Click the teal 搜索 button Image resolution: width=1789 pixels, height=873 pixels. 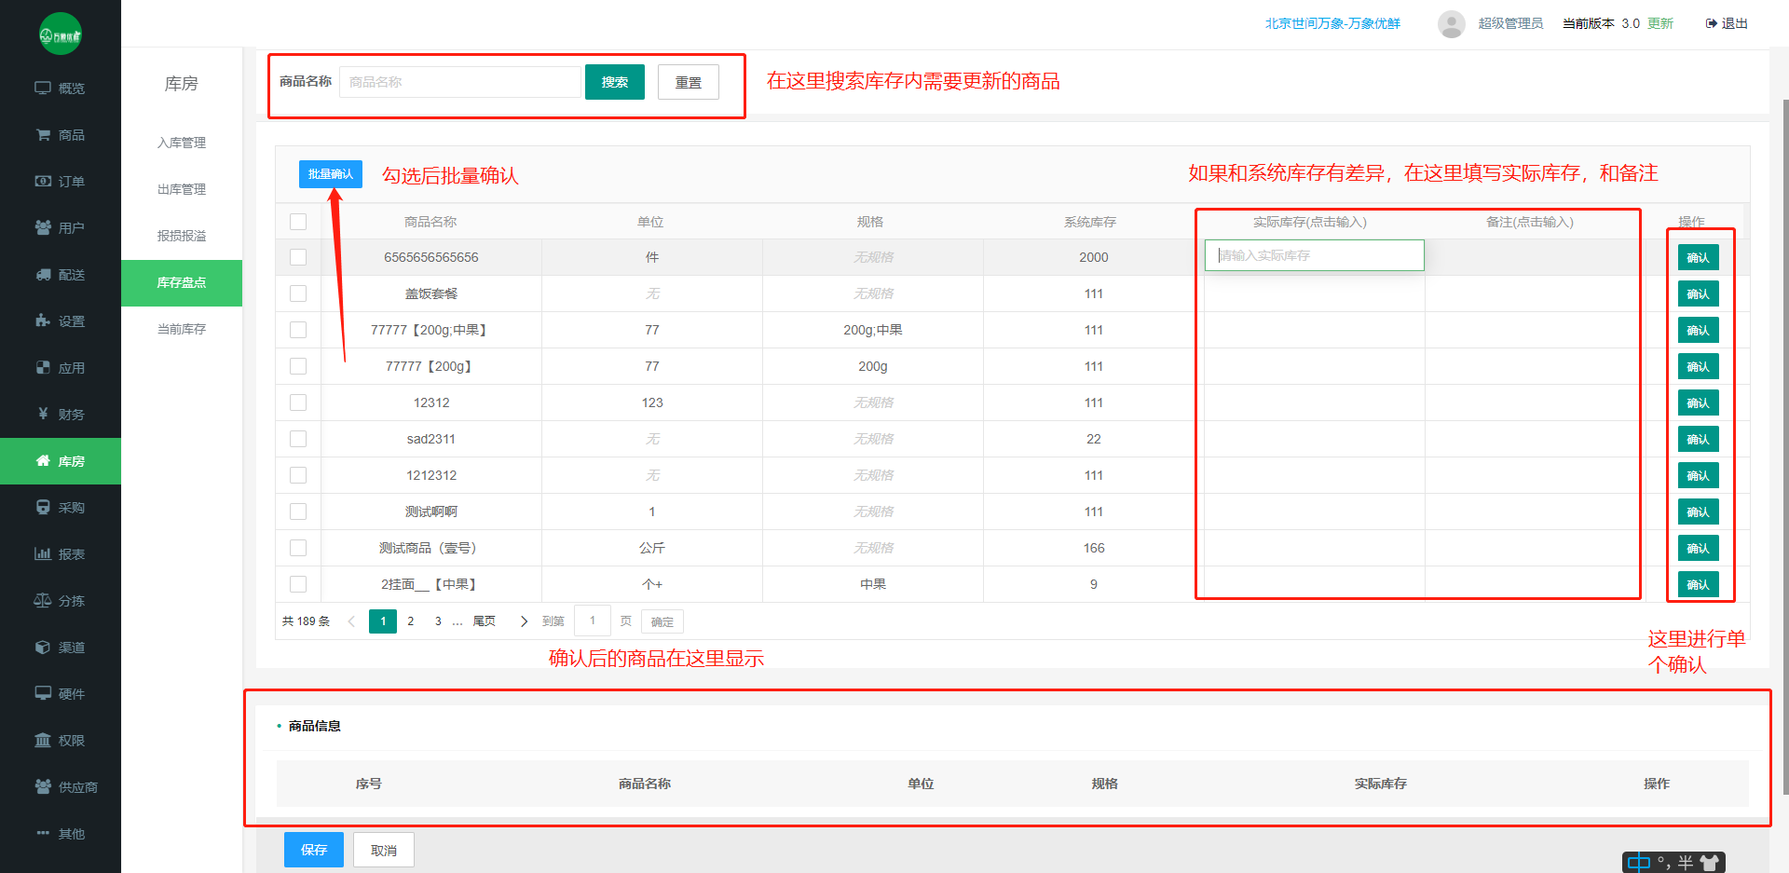pyautogui.click(x=615, y=82)
